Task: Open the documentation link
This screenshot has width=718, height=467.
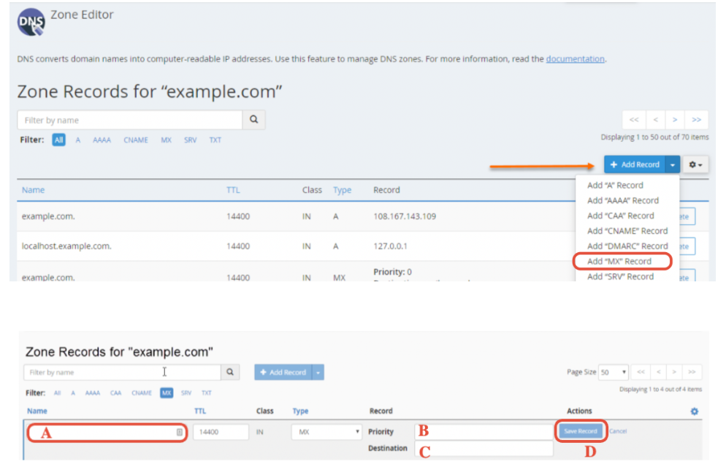Action: [x=575, y=59]
